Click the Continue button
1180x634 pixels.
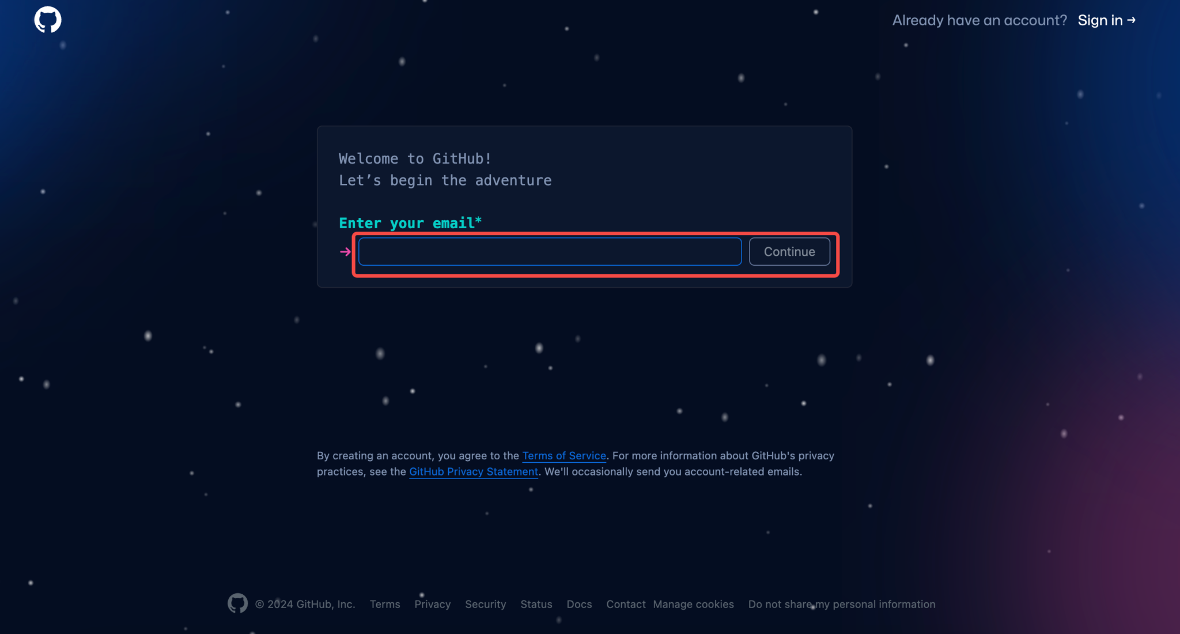789,252
